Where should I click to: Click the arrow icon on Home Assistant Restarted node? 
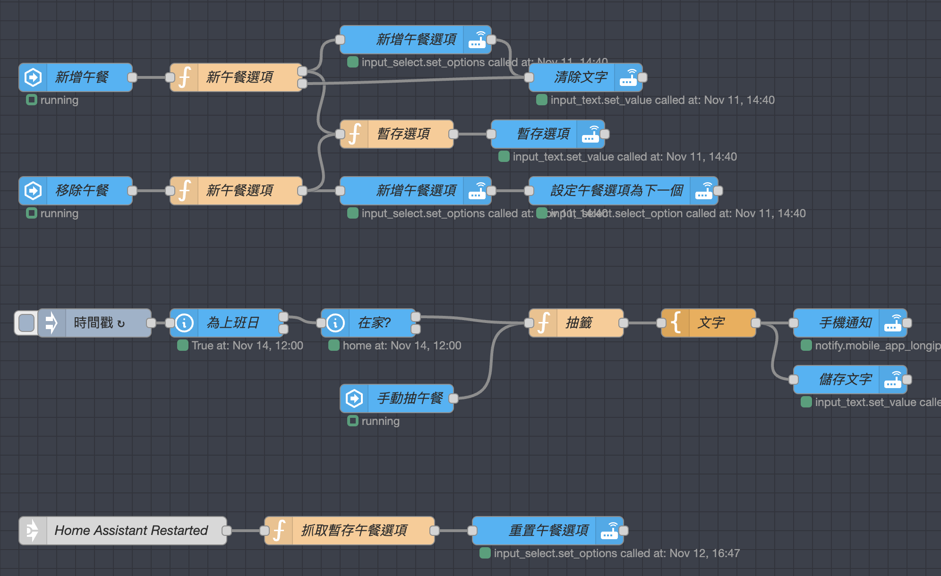33,531
